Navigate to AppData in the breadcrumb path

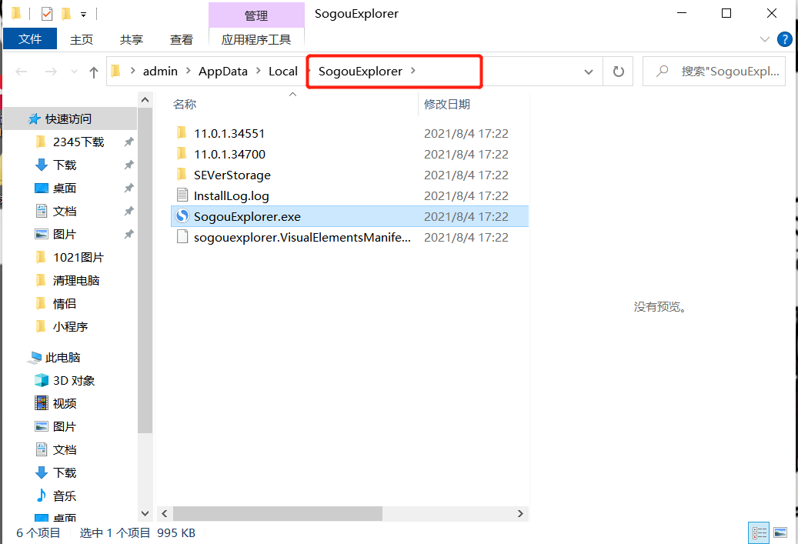click(x=223, y=71)
